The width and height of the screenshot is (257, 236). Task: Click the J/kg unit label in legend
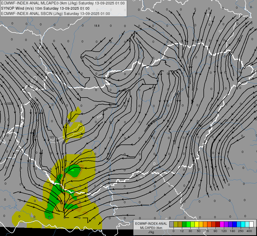(x=151, y=232)
